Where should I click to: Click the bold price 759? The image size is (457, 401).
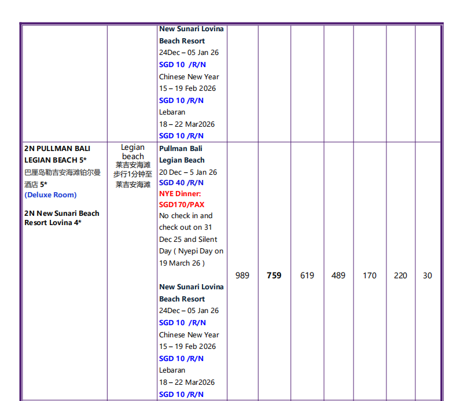tap(274, 275)
